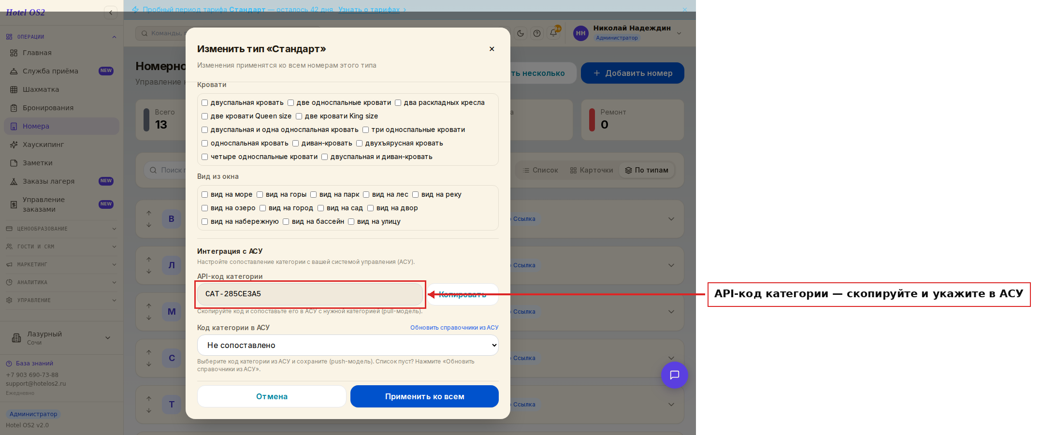Check вид на море option
Image resolution: width=1042 pixels, height=435 pixels.
[205, 194]
